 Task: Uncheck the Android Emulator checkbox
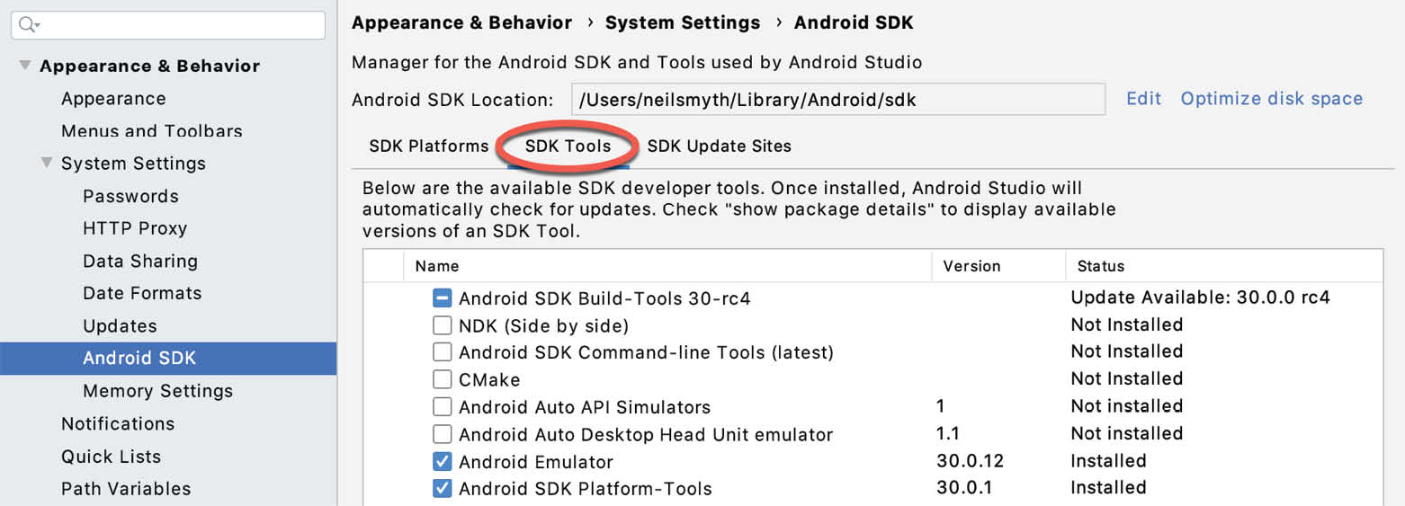(x=442, y=462)
